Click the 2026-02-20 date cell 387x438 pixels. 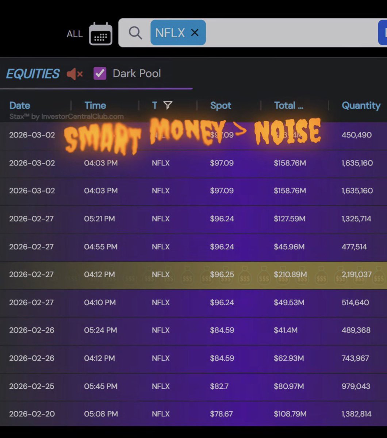[32, 414]
